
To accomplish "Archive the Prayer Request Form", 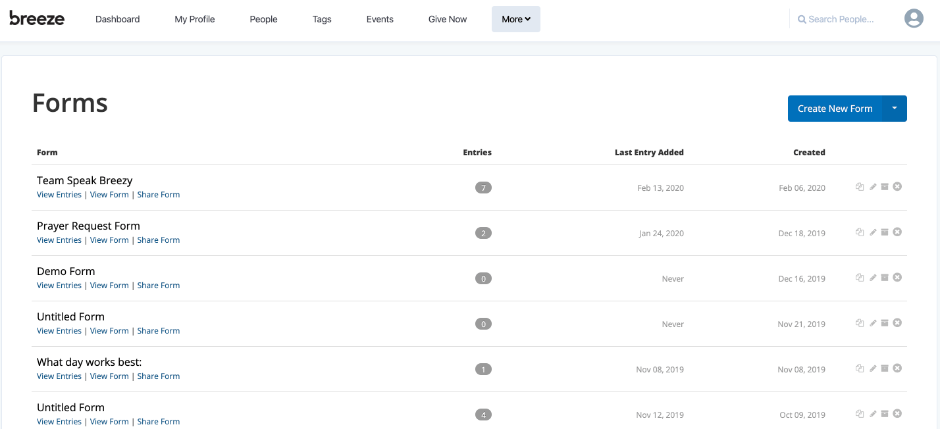I will tap(885, 232).
